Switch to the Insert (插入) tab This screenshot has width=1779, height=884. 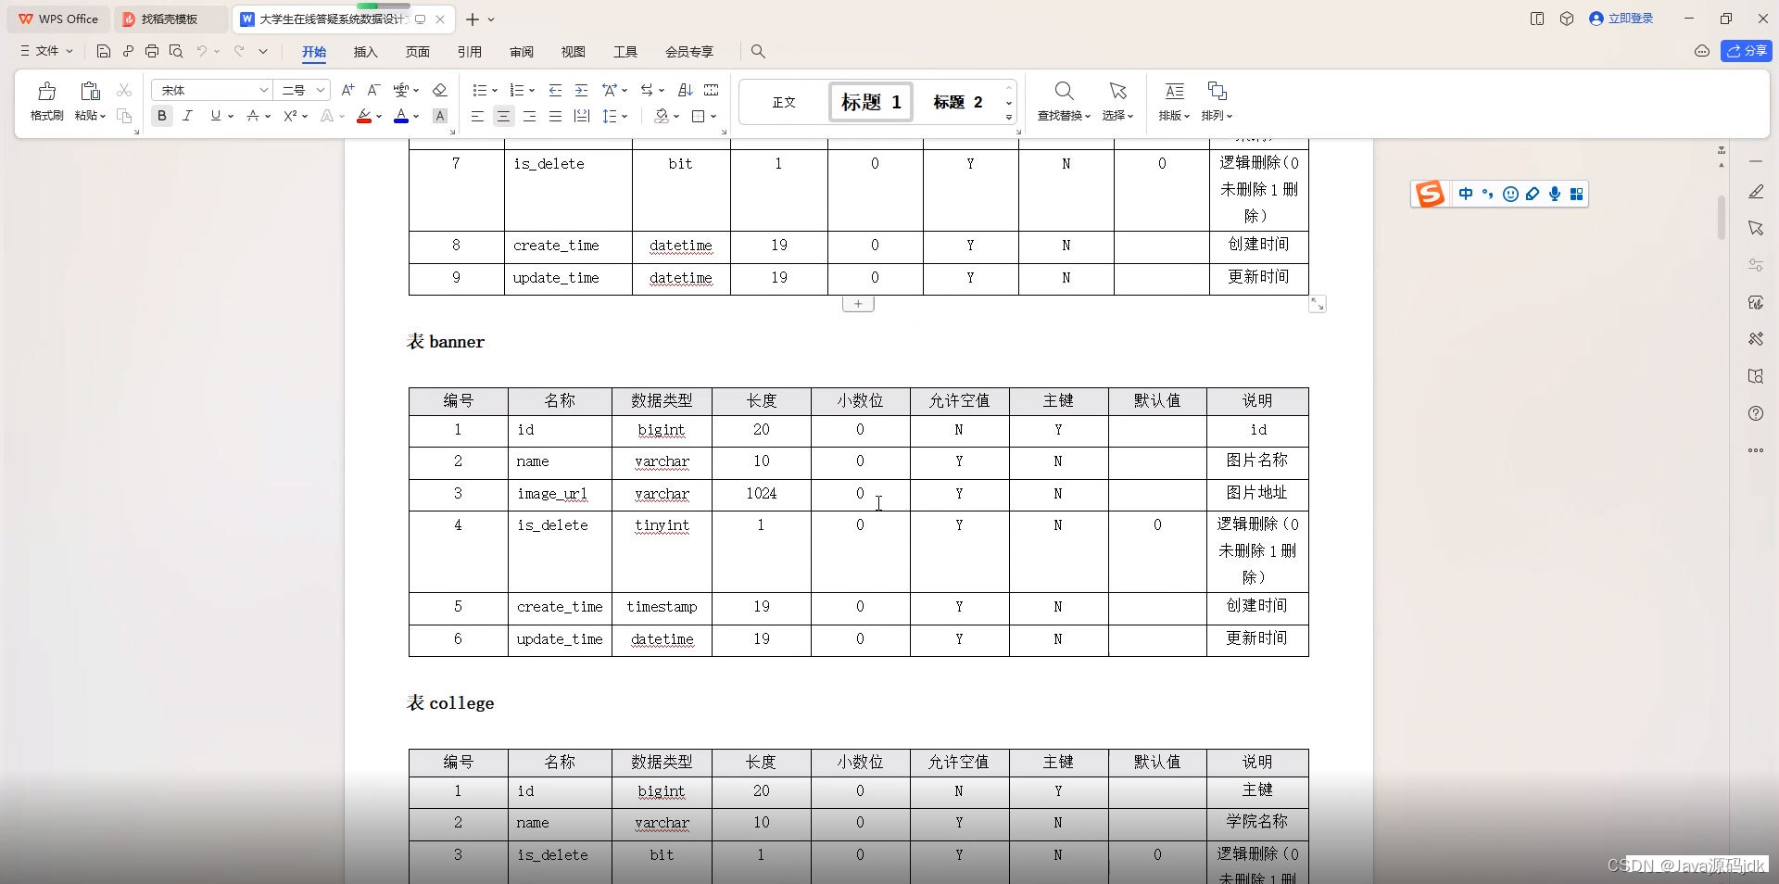coord(365,52)
